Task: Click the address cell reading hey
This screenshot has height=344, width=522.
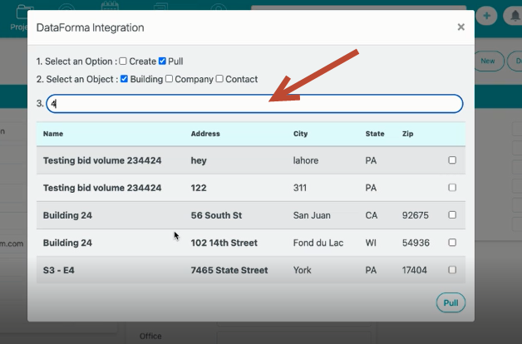Action: pos(199,160)
